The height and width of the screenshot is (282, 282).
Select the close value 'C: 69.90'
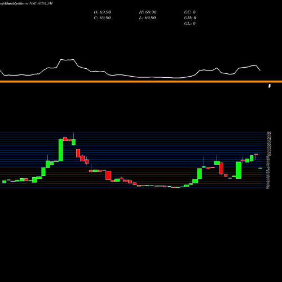tap(102, 18)
